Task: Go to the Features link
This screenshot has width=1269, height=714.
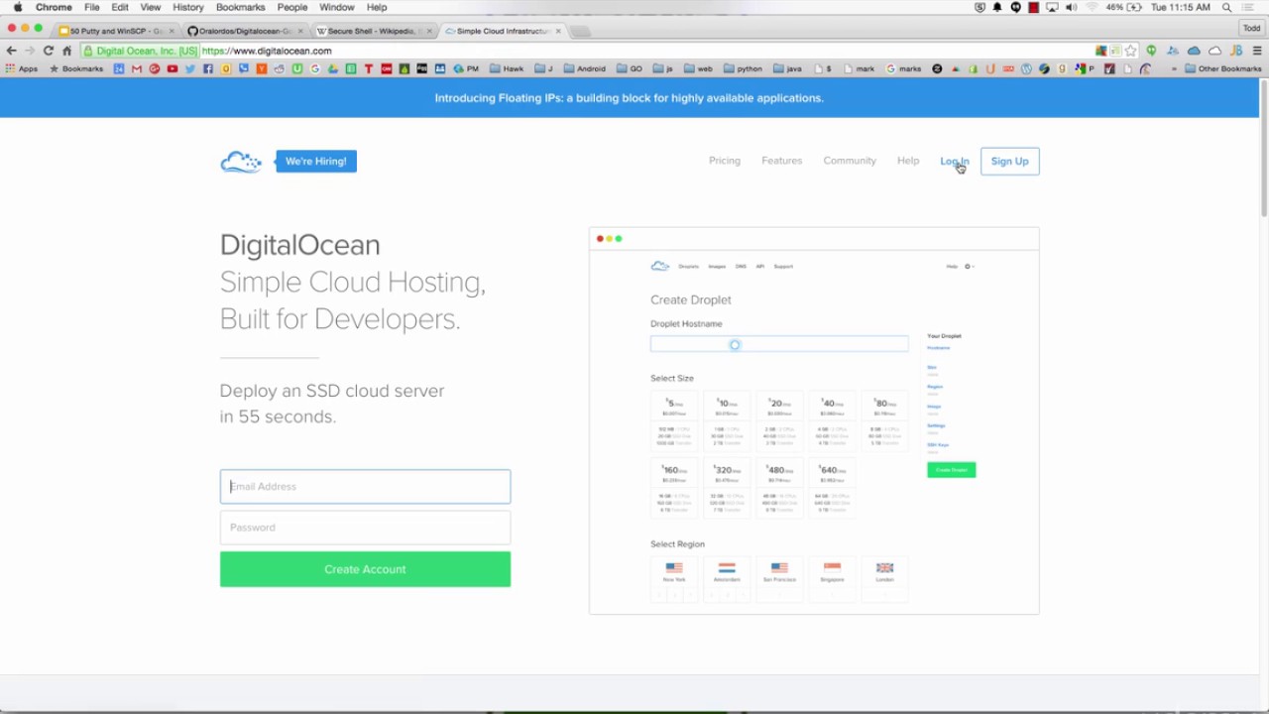Action: 781,161
